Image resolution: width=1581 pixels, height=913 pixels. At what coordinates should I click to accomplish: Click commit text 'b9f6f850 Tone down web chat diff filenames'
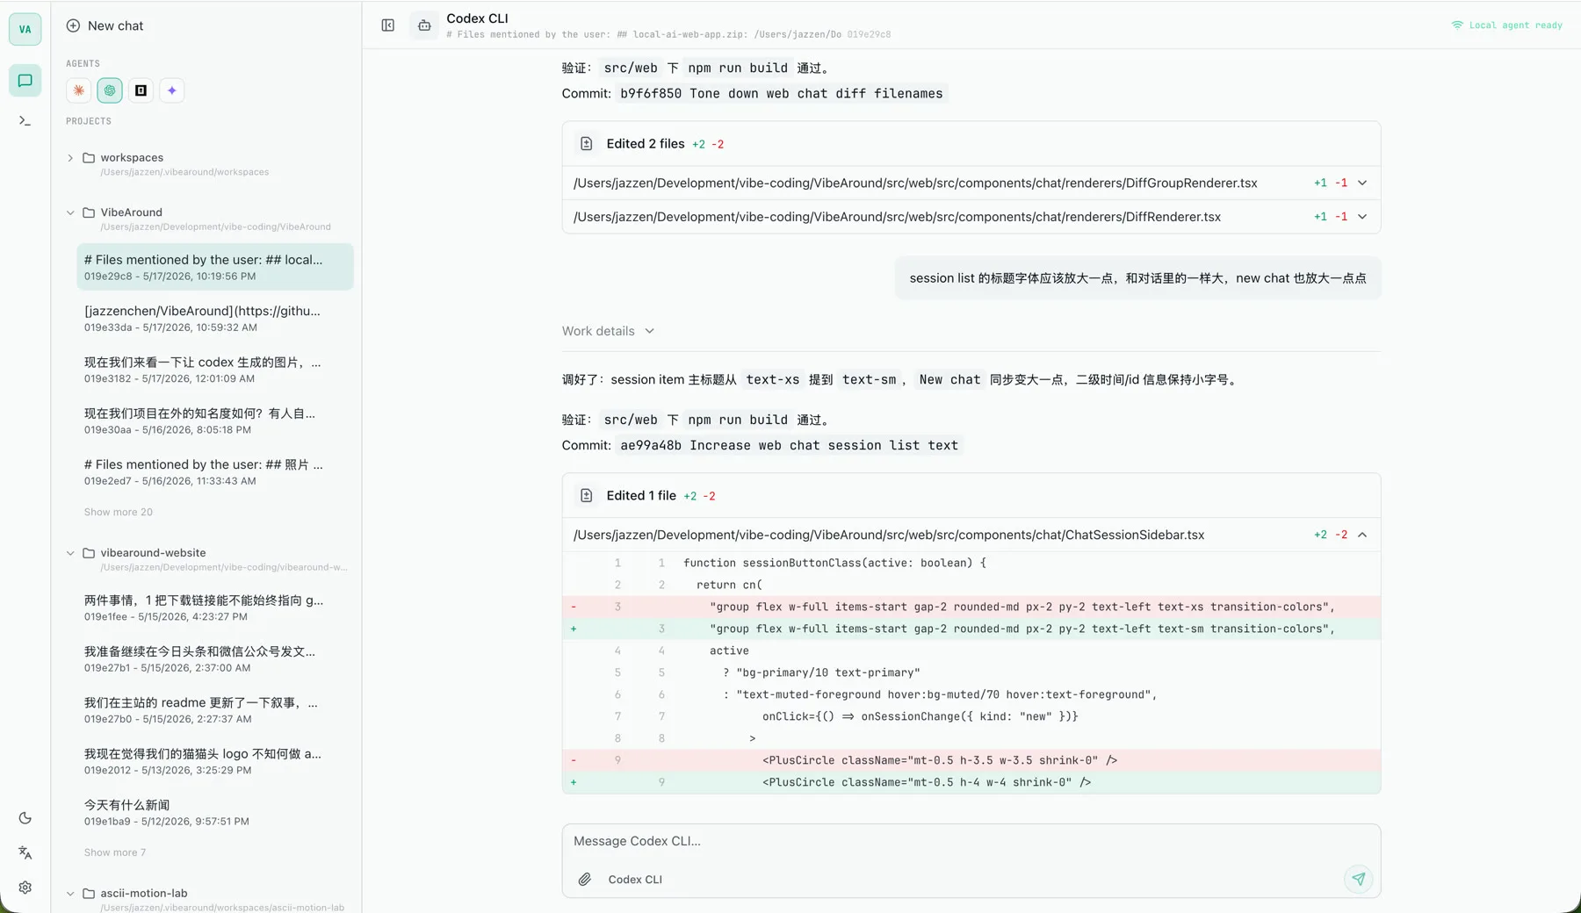click(782, 93)
